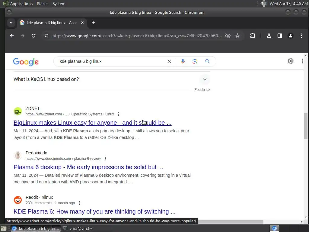Open the Extensions puzzle icon
The image size is (309, 232).
pos(253,36)
